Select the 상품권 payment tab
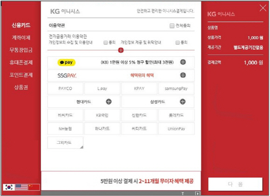Viewport: 270px width, 196px height. pos(21,88)
